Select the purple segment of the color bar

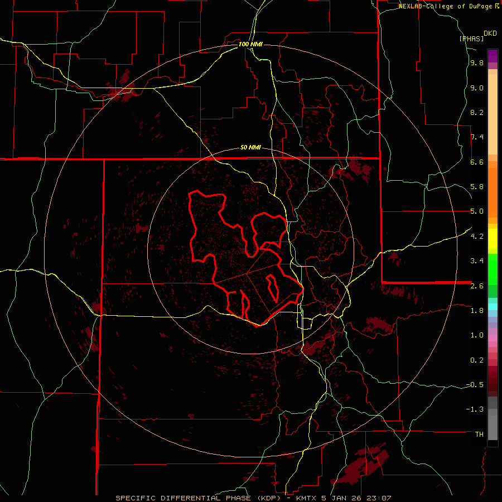[493, 56]
